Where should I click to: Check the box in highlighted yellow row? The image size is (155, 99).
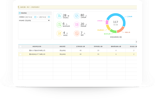[x=20, y=54]
